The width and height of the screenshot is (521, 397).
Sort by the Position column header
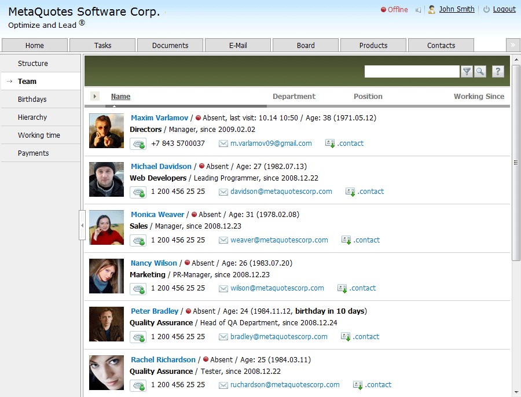coord(368,96)
